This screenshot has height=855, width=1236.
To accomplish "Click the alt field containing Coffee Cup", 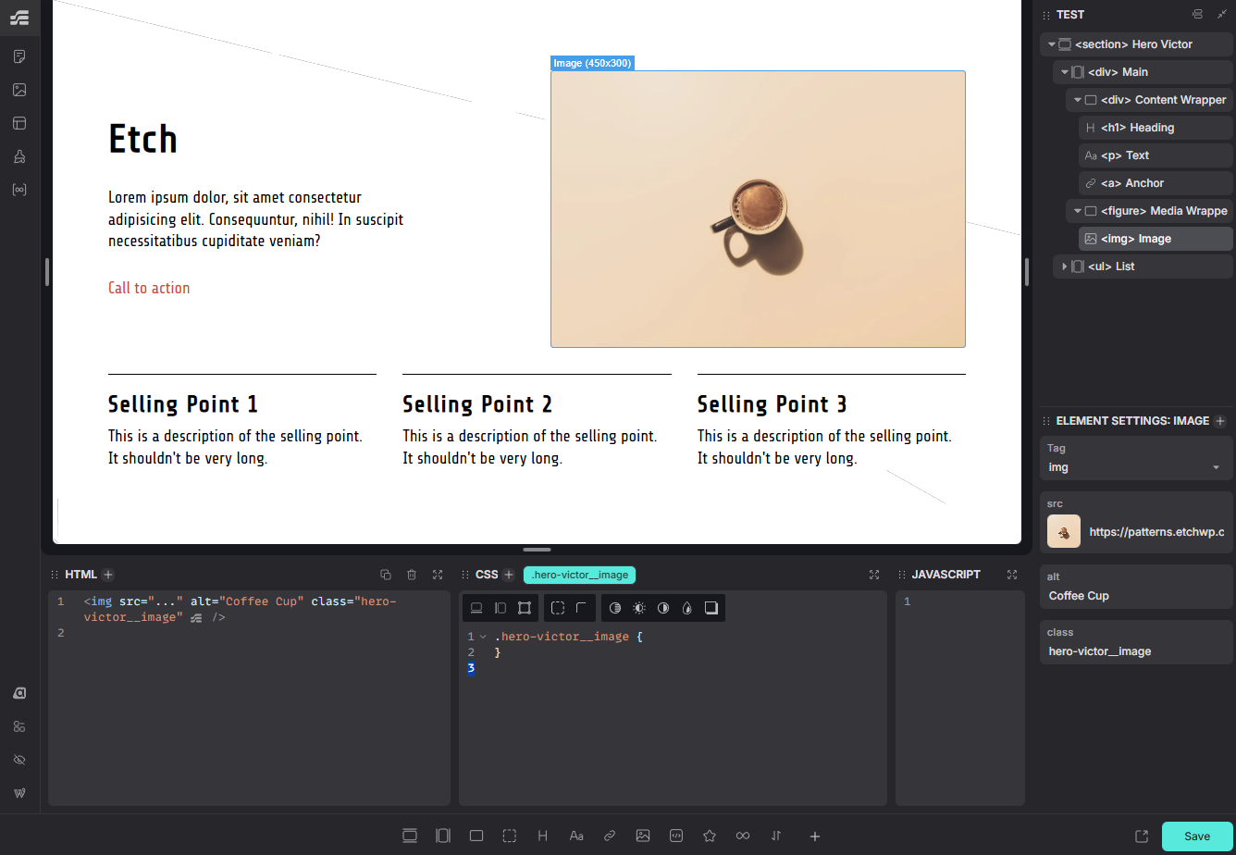I will [1136, 596].
